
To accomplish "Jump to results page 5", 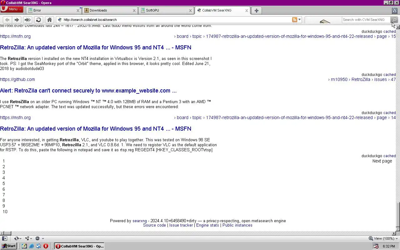I will pyautogui.click(x=4, y=183).
